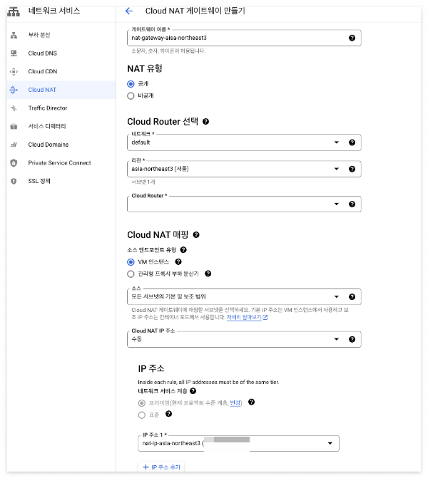
Task: Click help icon next to 소스 엔드포인트 유형
Action: coord(183,250)
